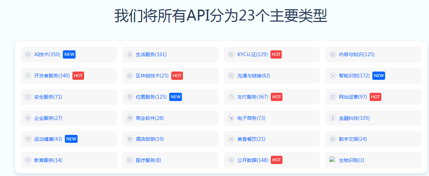
Task: Click HOT badge next to KYC认证
Action: tap(276, 54)
